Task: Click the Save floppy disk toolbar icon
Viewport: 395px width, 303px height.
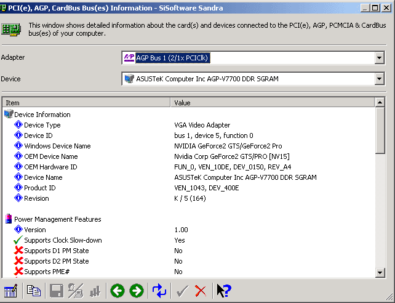Action: [x=57, y=291]
